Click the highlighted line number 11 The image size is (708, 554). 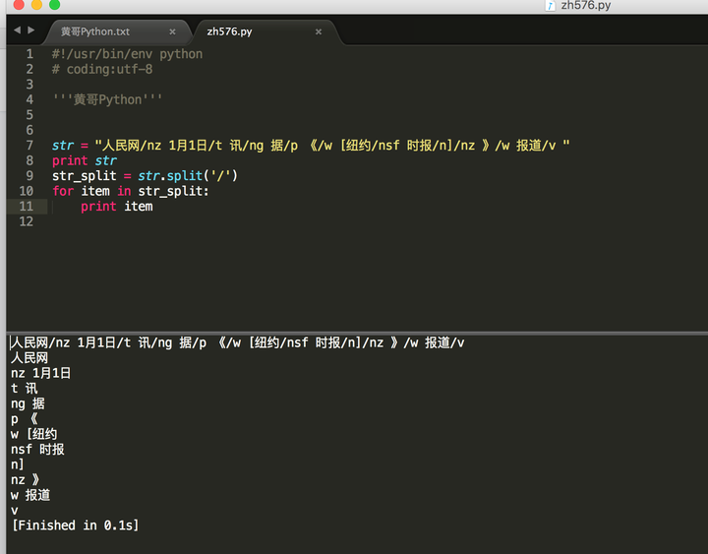pyautogui.click(x=27, y=207)
